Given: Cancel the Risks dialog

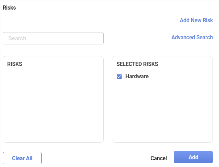Looking at the screenshot, I should (x=159, y=158).
